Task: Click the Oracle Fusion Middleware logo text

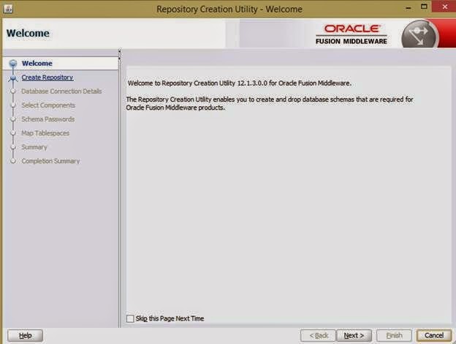Action: pos(351,34)
